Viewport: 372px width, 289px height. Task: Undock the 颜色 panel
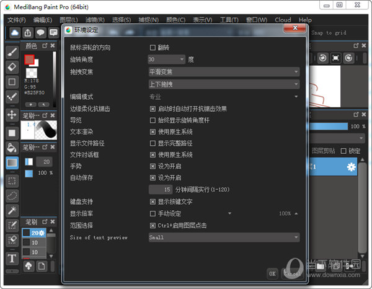45,45
